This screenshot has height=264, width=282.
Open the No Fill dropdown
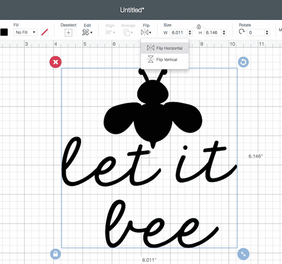tap(25, 32)
